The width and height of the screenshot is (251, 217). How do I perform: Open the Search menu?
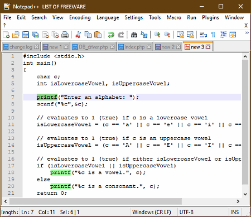[39, 17]
